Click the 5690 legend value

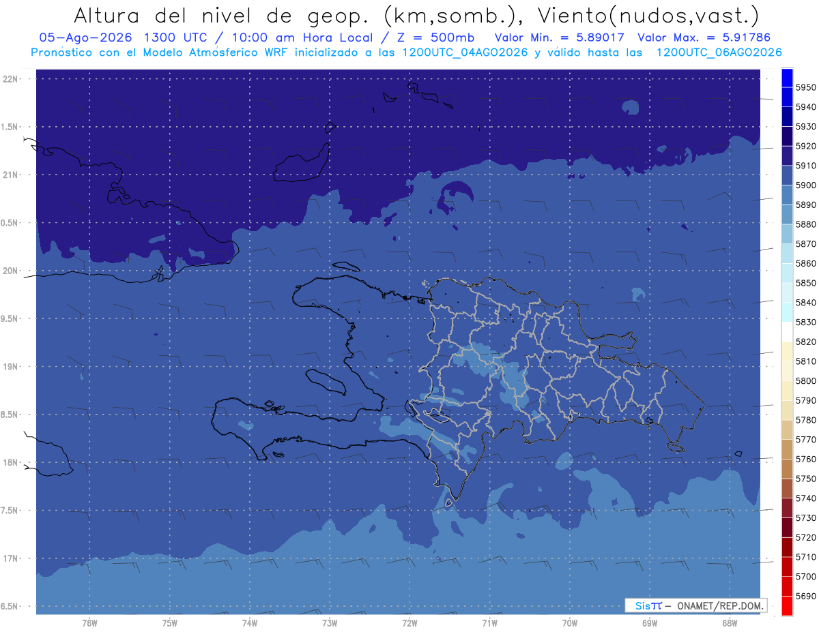coord(806,596)
